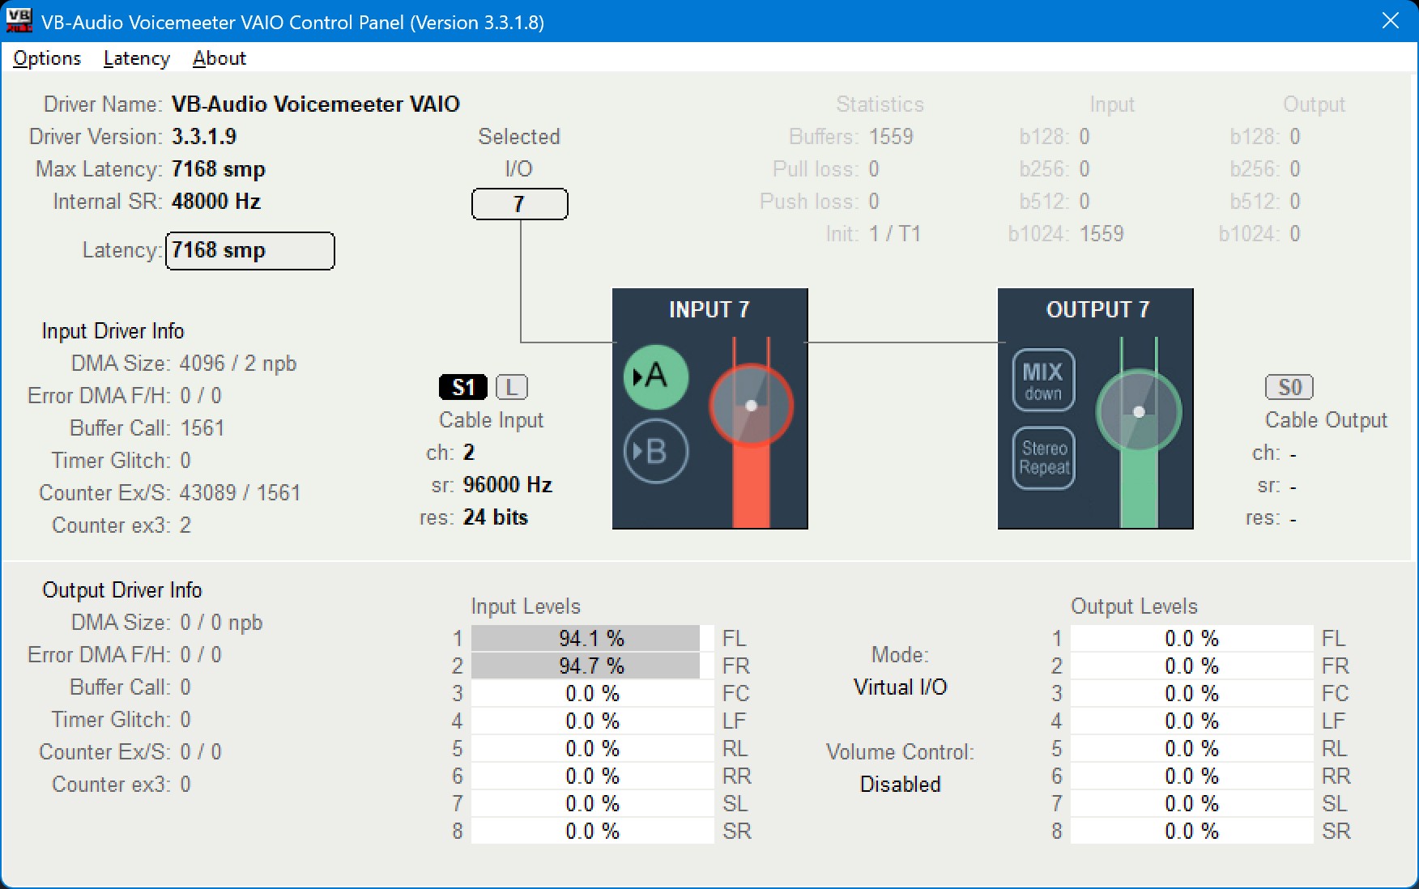Click the Latency field showing 7168 smp
This screenshot has width=1419, height=889.
coord(250,251)
